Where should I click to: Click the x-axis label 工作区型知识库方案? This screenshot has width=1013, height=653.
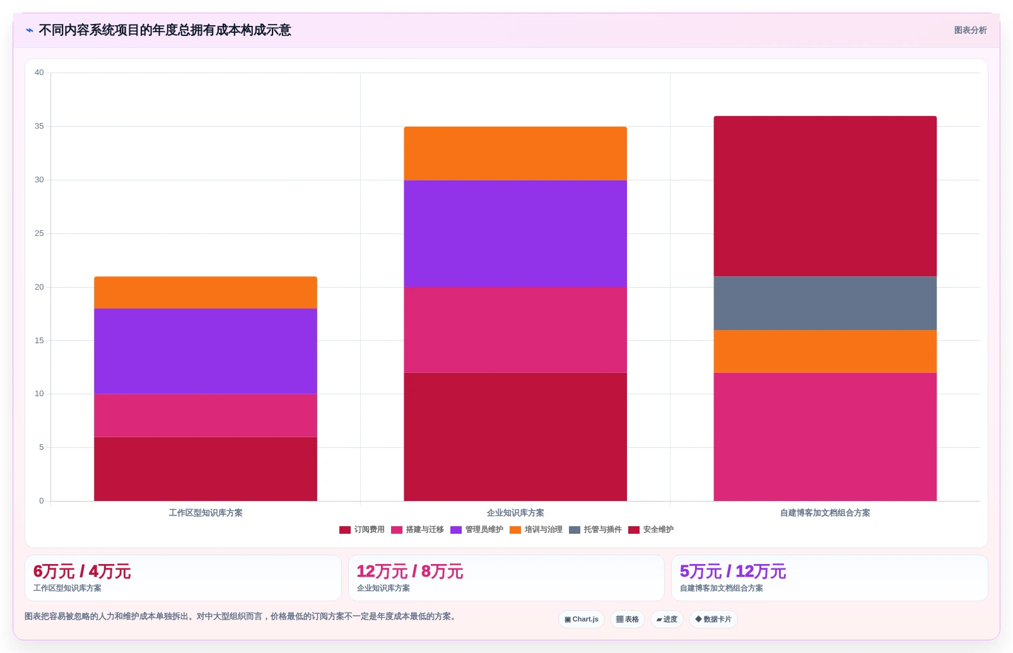206,513
